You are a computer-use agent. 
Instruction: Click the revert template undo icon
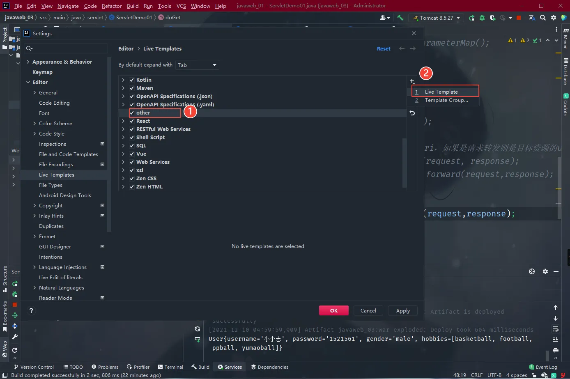[x=412, y=113]
